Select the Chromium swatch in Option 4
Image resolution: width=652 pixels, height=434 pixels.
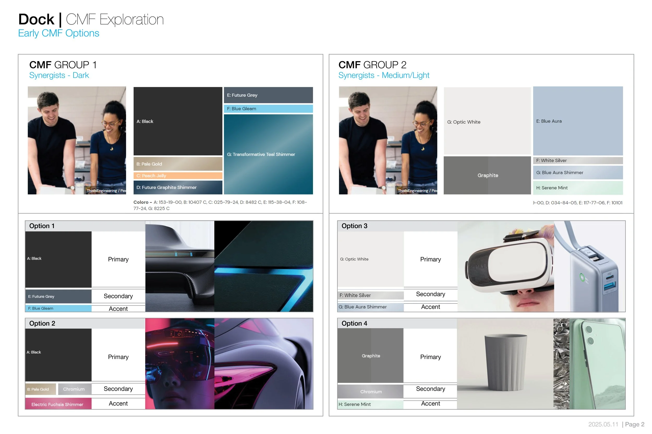point(371,391)
